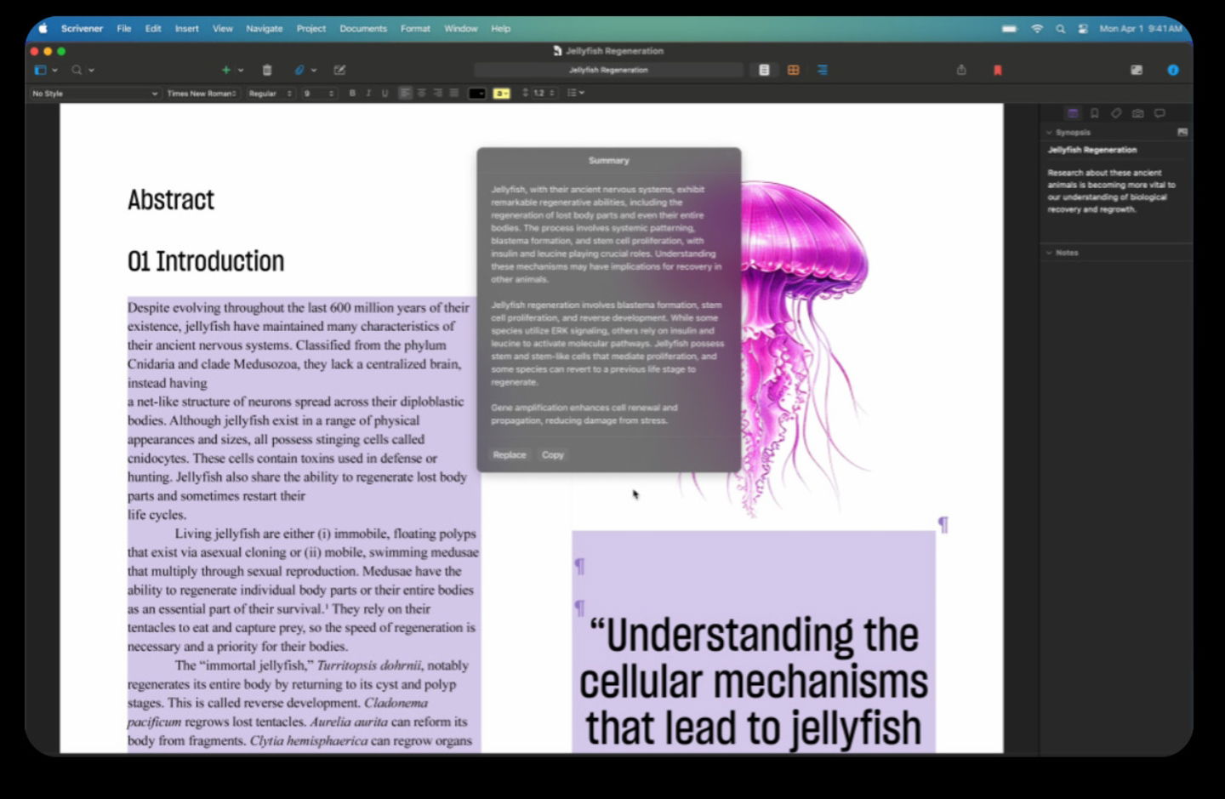Click the synopsis text in inspector
1225x799 pixels.
tap(1111, 191)
